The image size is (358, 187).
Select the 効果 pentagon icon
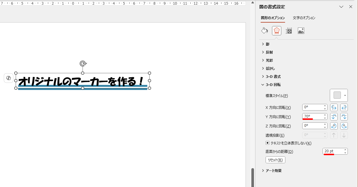point(276,30)
